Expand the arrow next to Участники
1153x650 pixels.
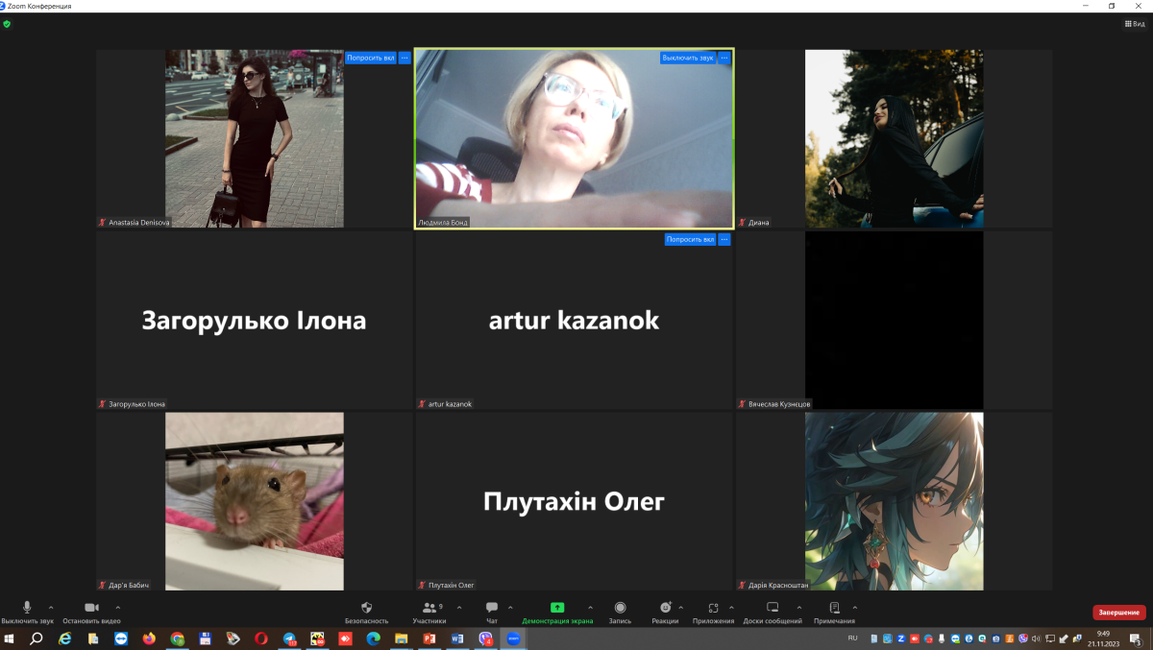point(459,607)
